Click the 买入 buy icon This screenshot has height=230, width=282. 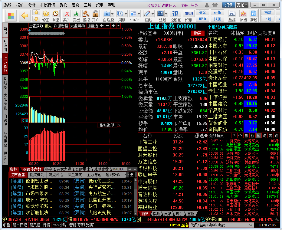(x=67, y=16)
